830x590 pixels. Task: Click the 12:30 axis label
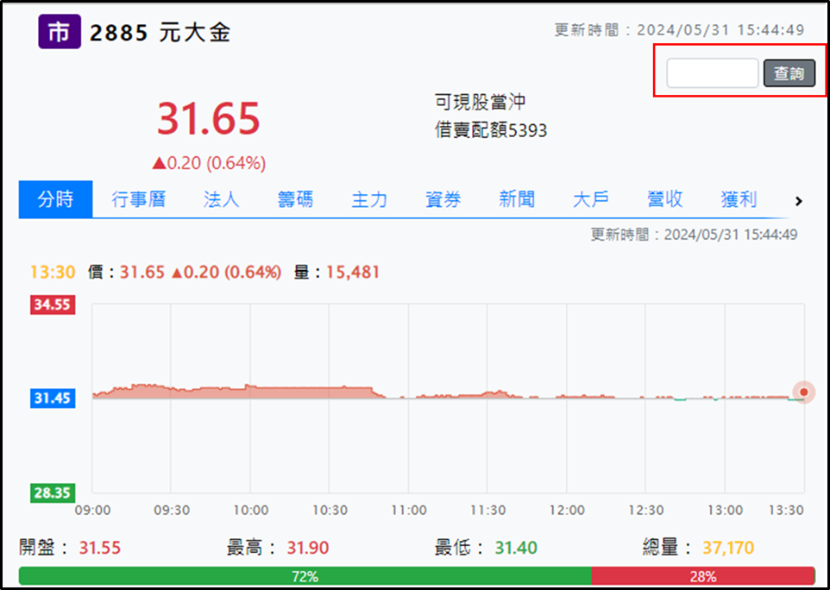(x=645, y=511)
